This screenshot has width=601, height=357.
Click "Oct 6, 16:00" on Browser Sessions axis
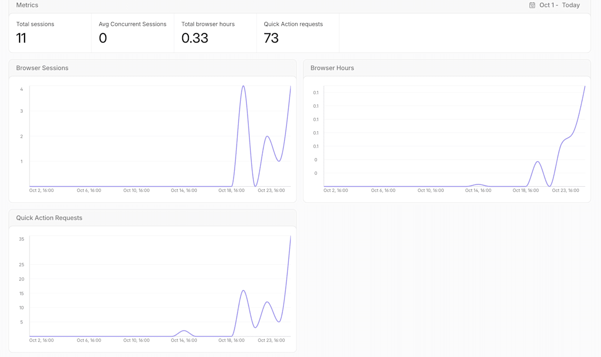tap(89, 190)
